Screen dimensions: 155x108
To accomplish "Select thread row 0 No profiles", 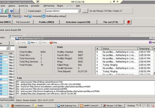I will click(x=124, y=52).
